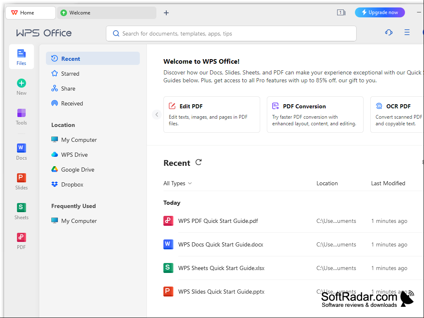Open WPS Sheets Quick Start Guide.xlsx

[221, 268]
